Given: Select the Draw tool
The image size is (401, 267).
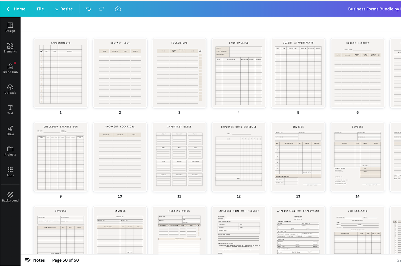Looking at the screenshot, I should (10, 130).
